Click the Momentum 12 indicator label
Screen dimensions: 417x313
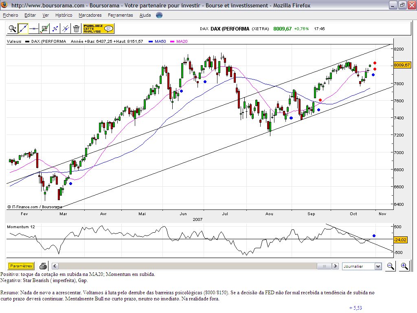(x=21, y=227)
